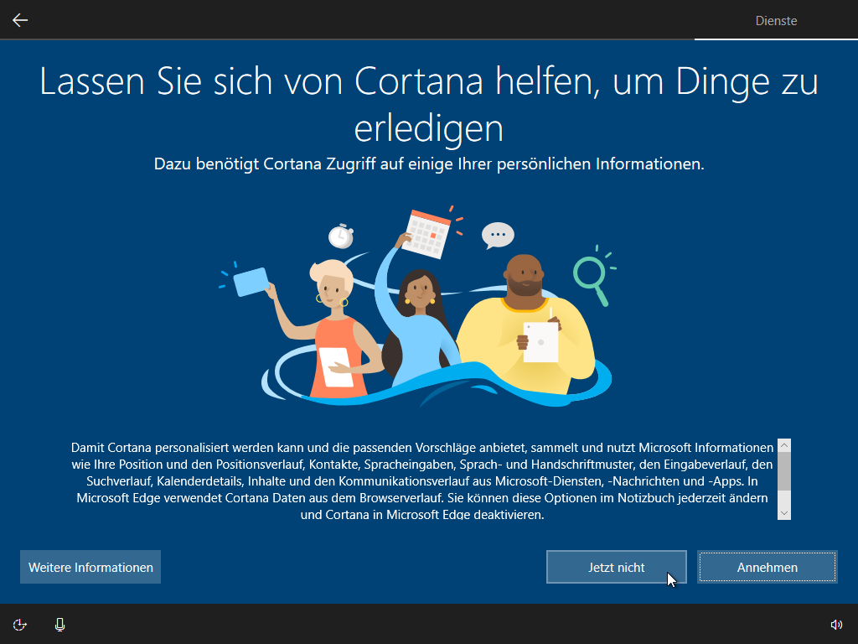Click the scroll up arrow of privacy text
This screenshot has width=858, height=644.
pyautogui.click(x=784, y=446)
